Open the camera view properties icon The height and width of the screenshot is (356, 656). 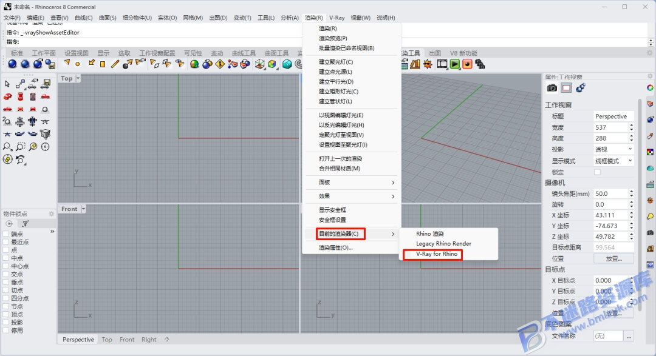click(x=552, y=88)
